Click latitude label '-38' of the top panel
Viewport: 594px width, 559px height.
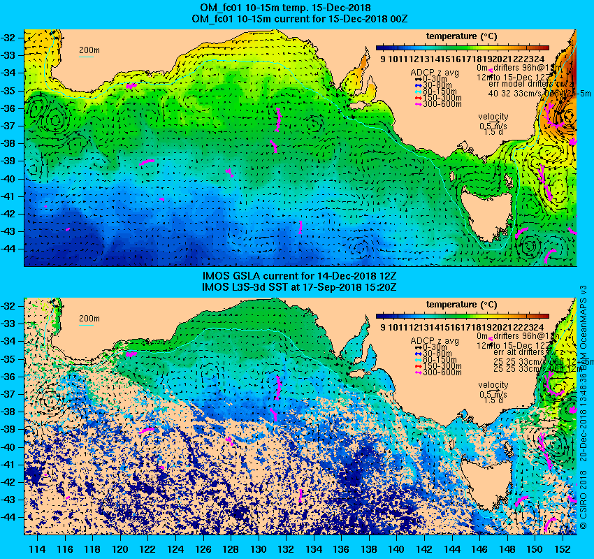[8, 143]
